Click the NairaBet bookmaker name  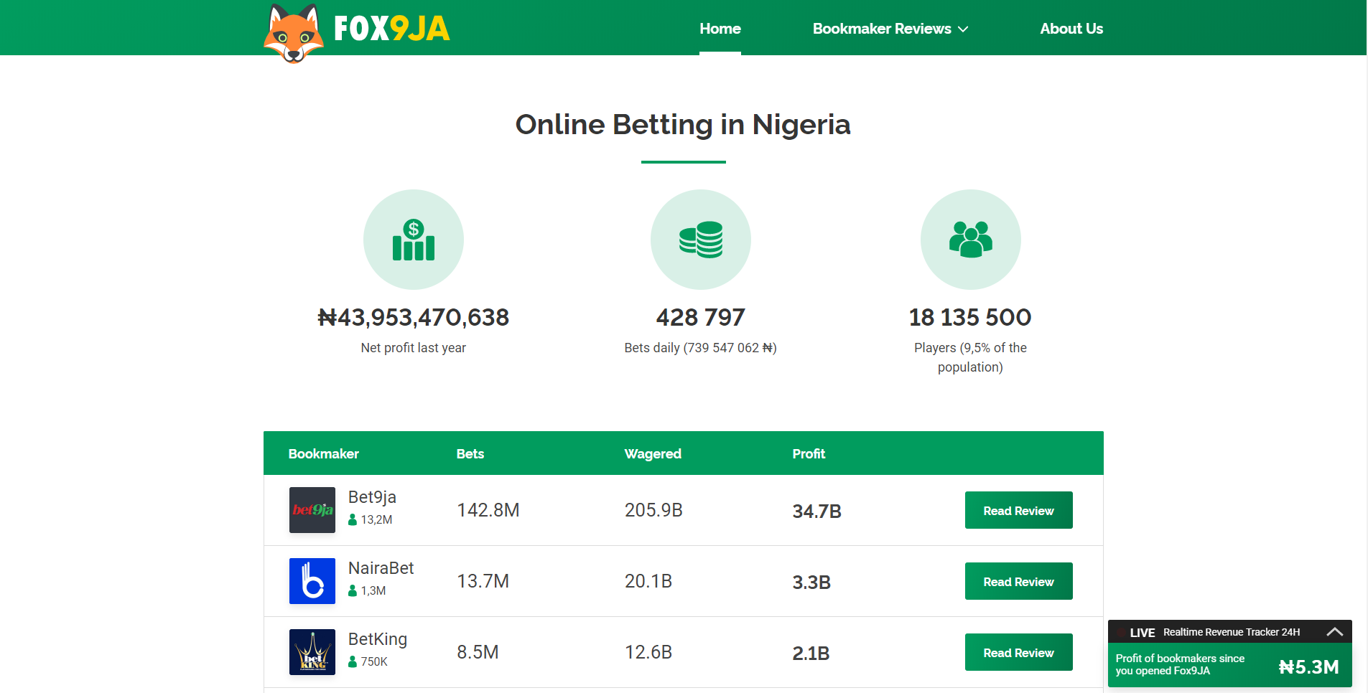[381, 568]
